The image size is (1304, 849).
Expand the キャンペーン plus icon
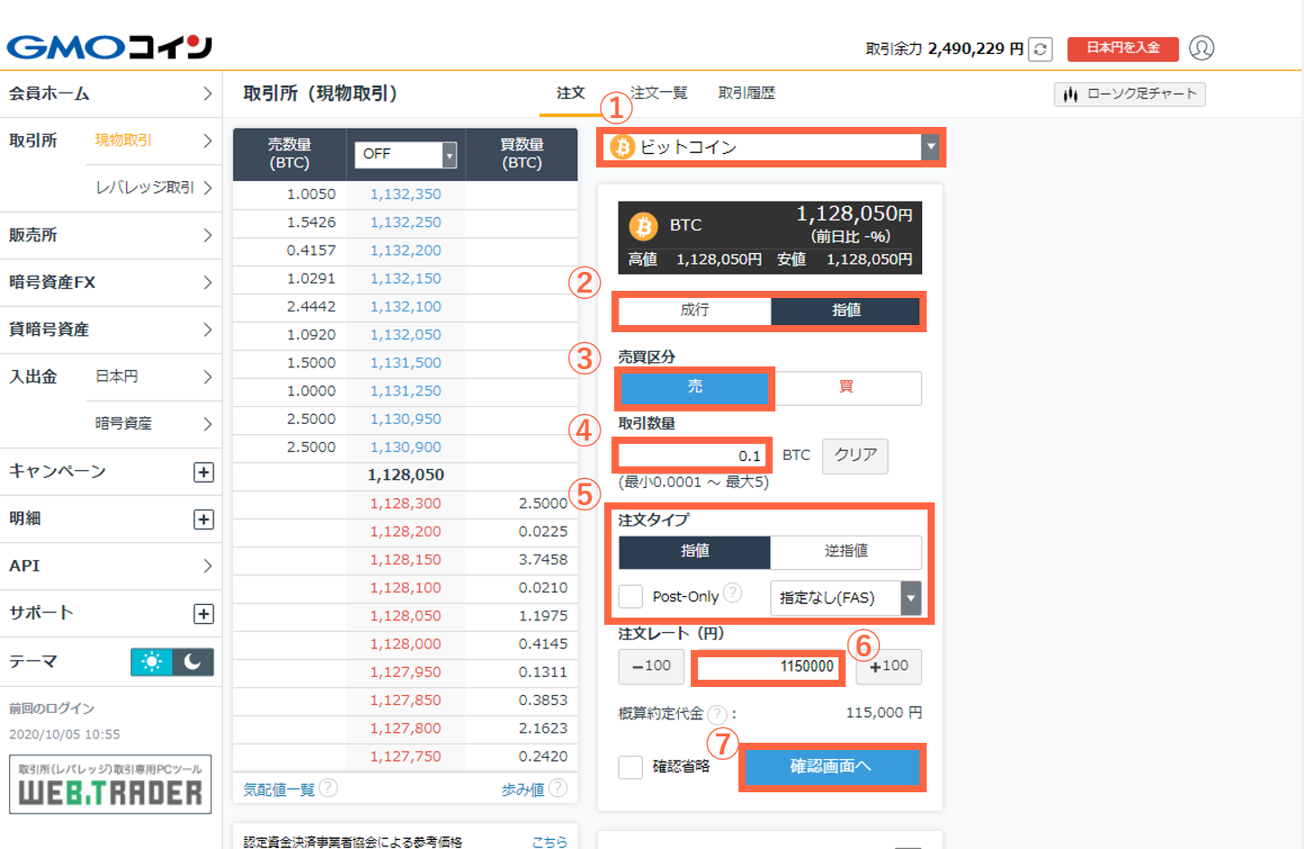click(x=204, y=472)
